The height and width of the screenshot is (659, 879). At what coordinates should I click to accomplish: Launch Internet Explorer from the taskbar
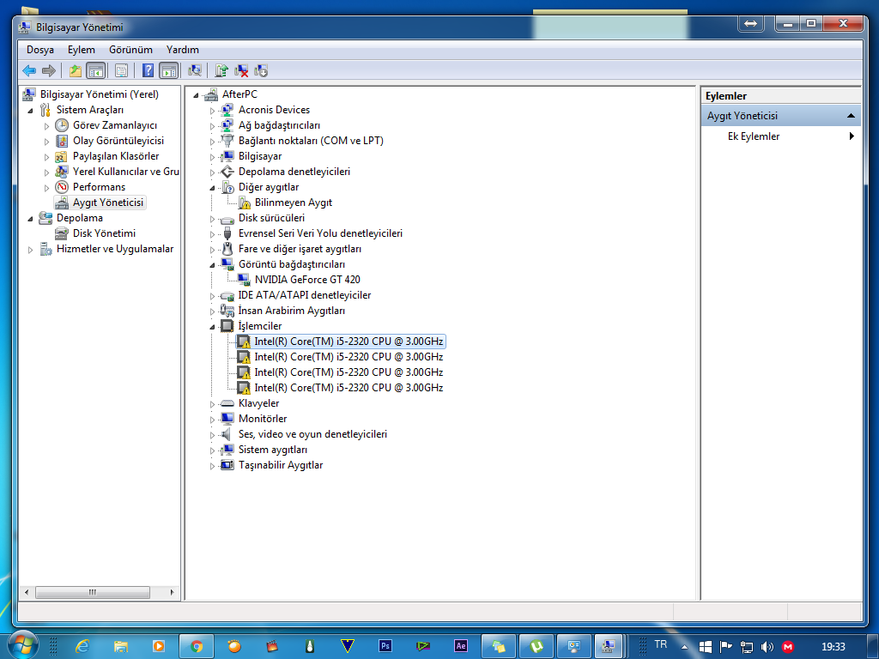tap(82, 647)
